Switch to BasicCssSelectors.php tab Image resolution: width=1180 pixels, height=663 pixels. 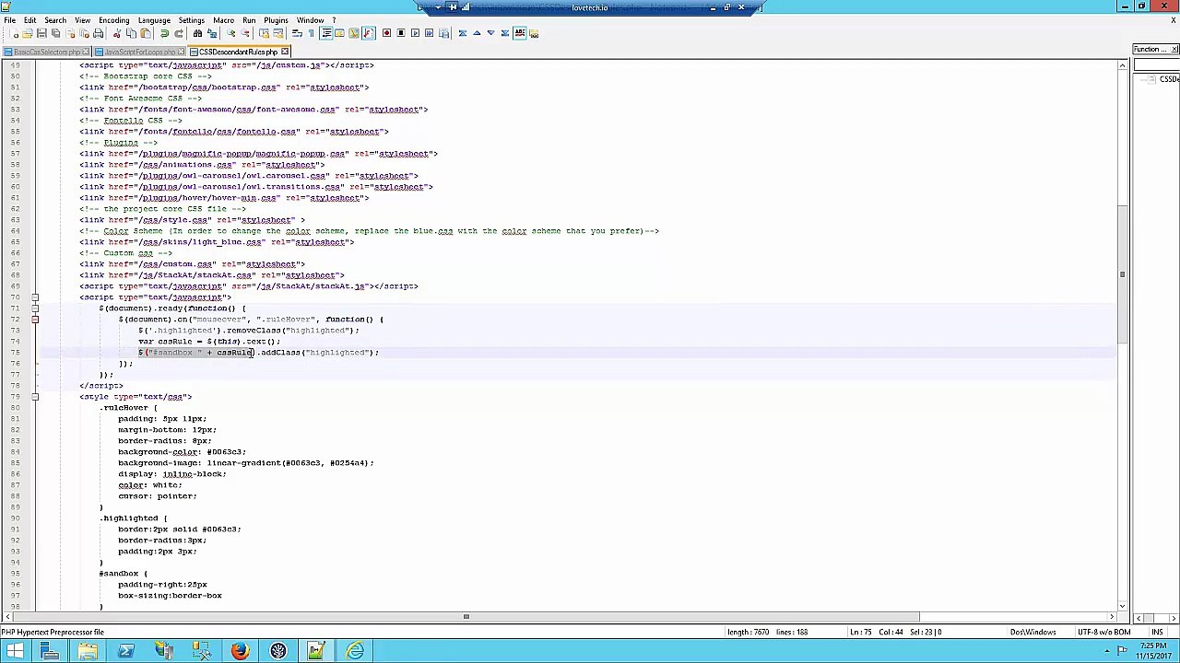click(46, 52)
